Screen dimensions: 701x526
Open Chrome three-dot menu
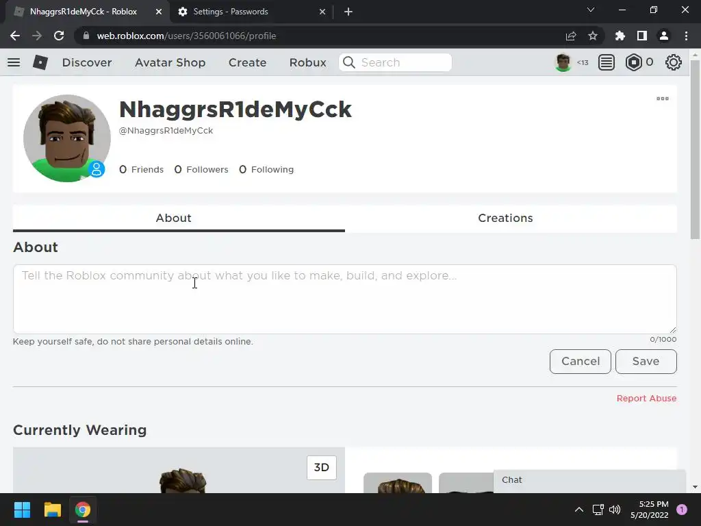pos(686,36)
